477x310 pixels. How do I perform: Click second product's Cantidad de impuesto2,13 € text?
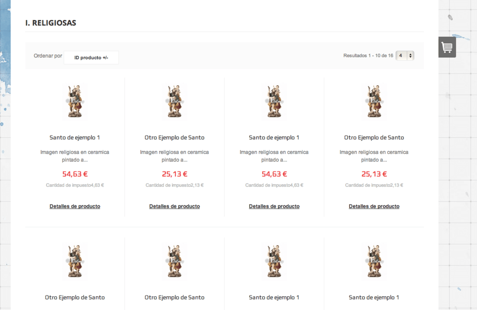tap(175, 185)
